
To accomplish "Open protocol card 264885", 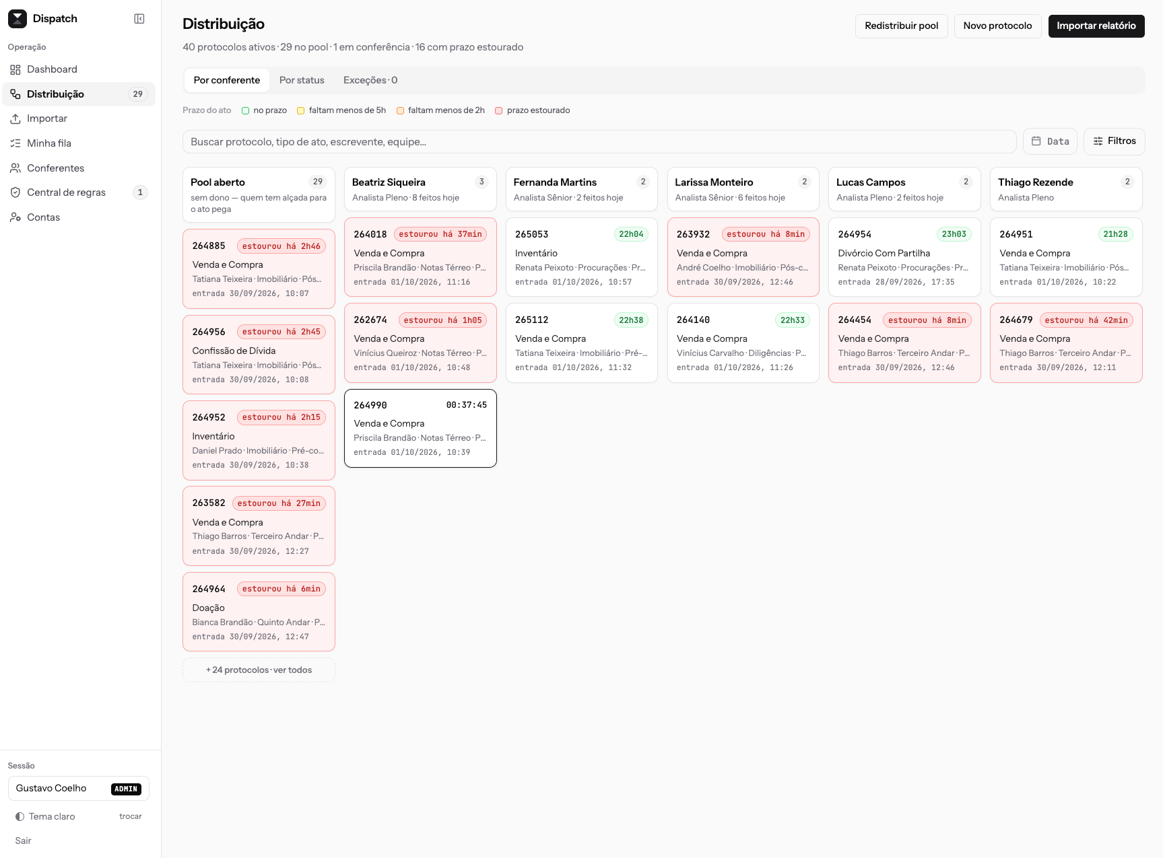I will (x=259, y=269).
